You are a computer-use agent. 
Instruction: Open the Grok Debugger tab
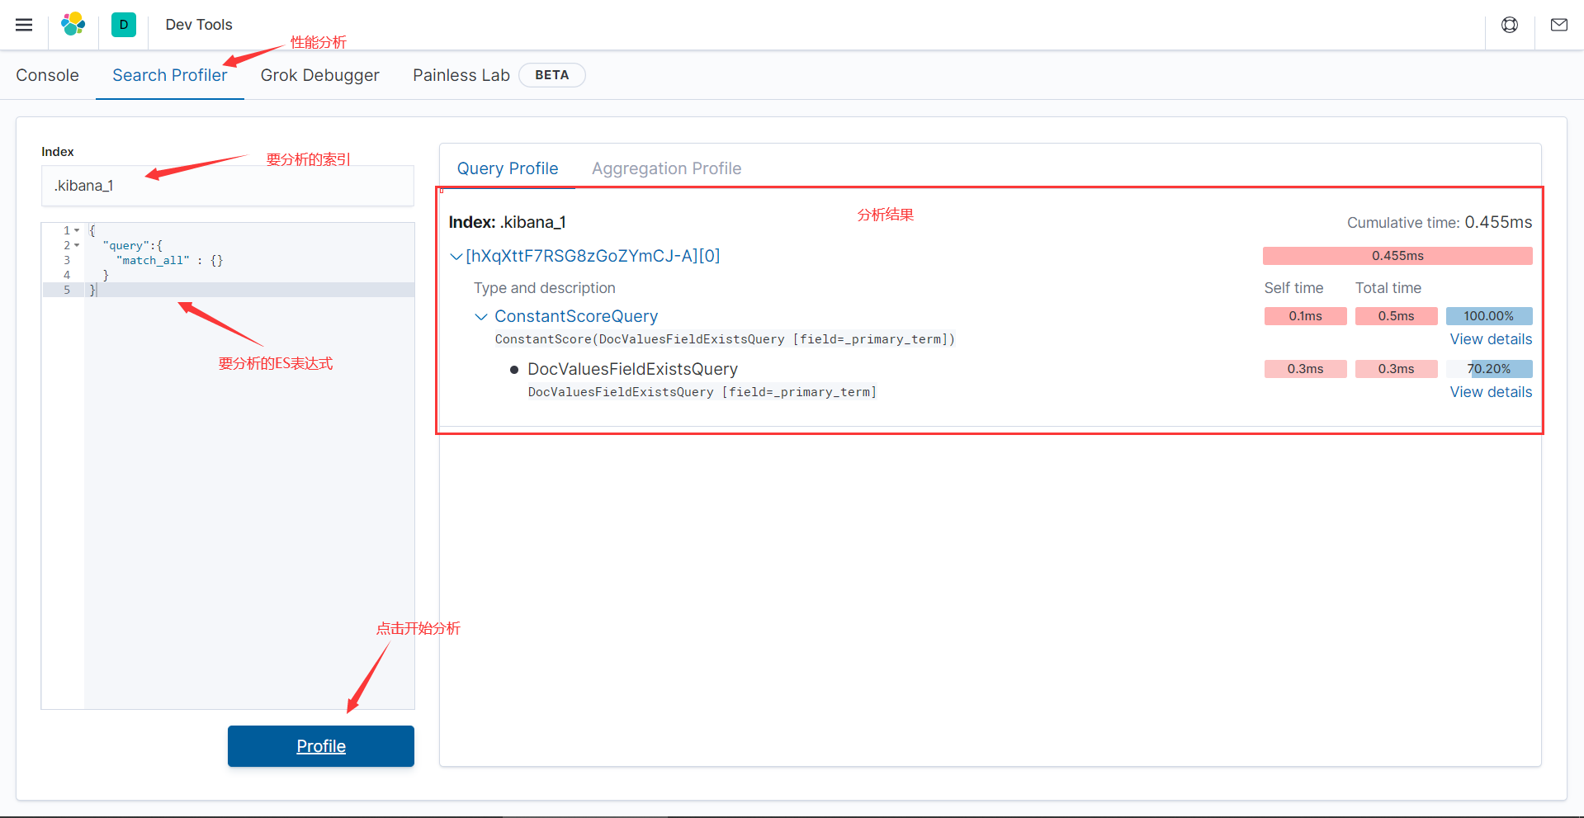[x=320, y=74]
